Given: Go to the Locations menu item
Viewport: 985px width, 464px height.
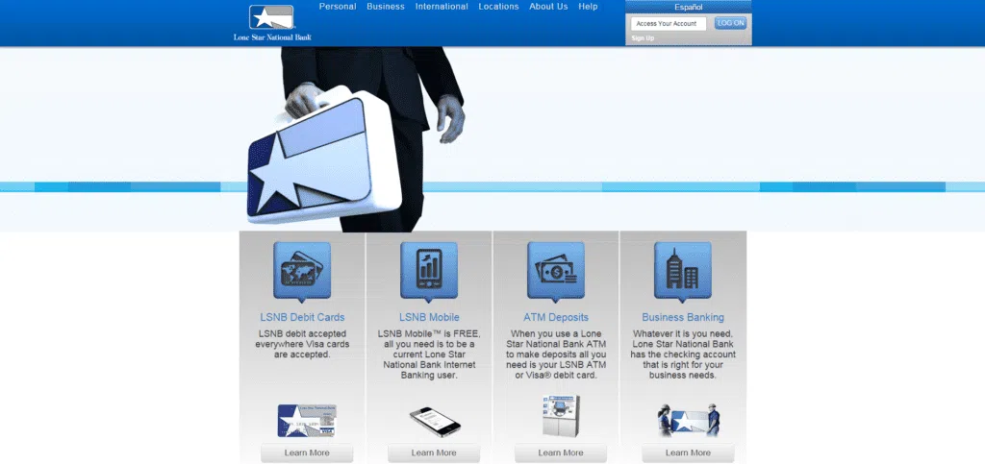Looking at the screenshot, I should 499,7.
